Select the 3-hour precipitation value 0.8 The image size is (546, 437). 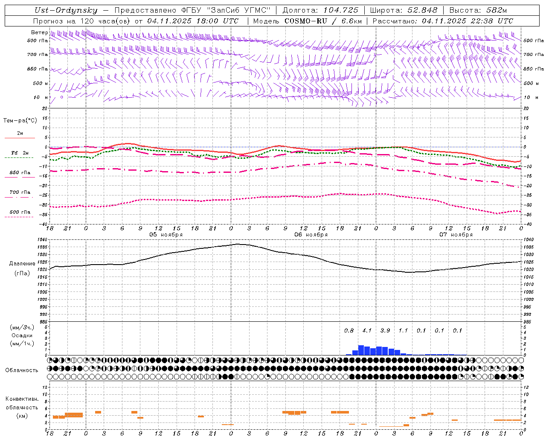coord(349,331)
